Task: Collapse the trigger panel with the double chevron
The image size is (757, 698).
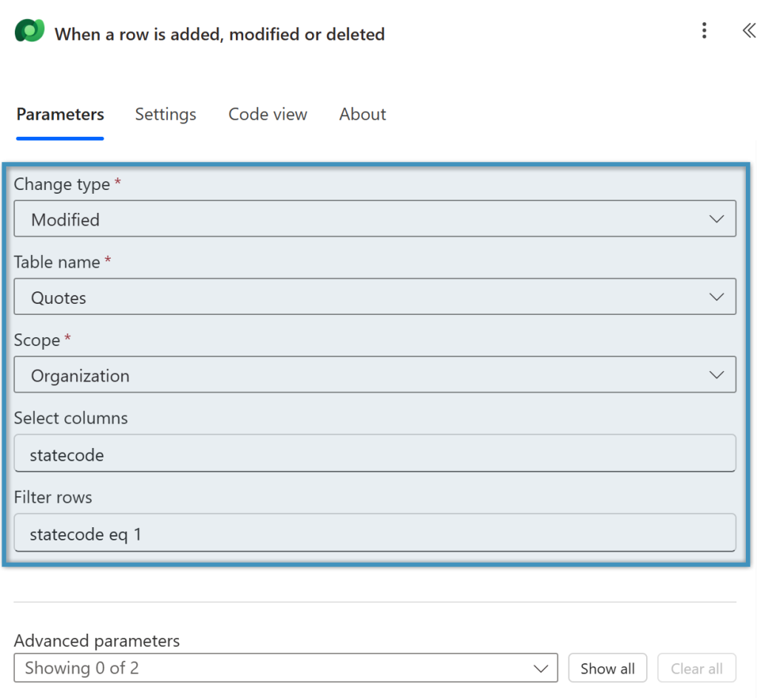Action: click(x=747, y=30)
